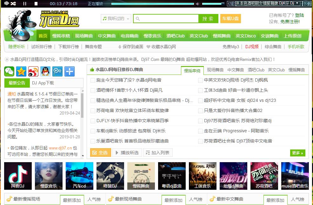Pause the playing track

pos(25,3)
